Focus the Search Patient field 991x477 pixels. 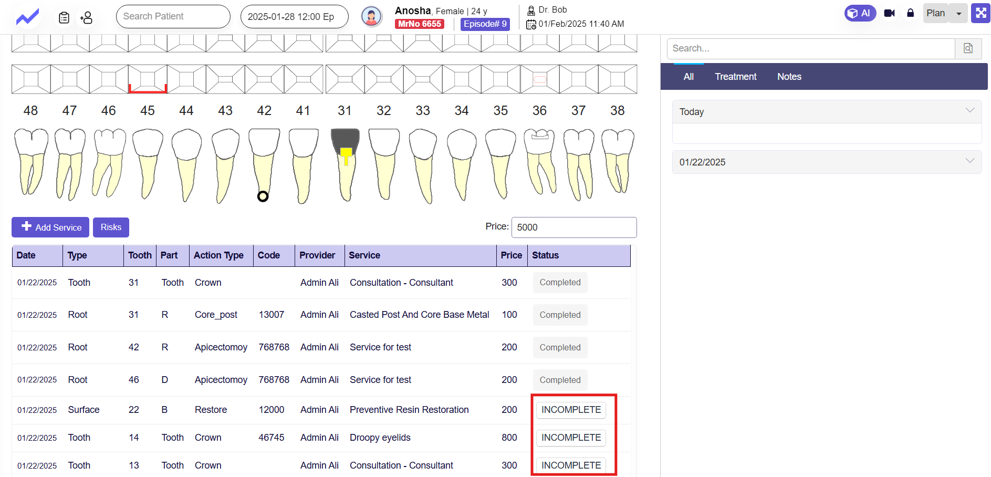pos(173,16)
